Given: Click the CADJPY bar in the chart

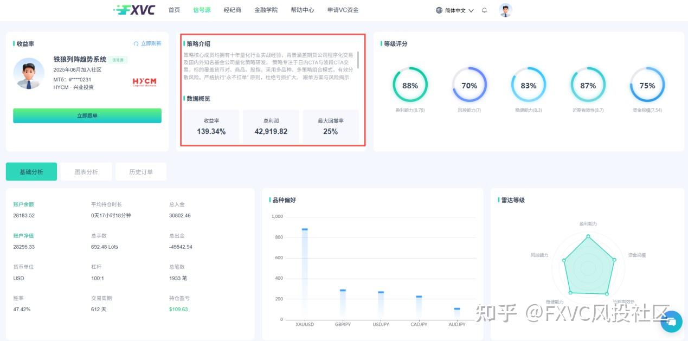Looking at the screenshot, I should pyautogui.click(x=419, y=307).
